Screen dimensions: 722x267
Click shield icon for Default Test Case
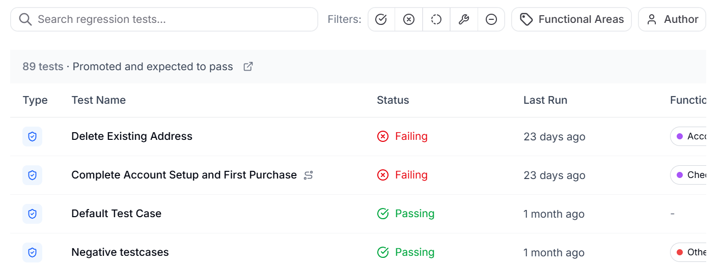click(32, 214)
